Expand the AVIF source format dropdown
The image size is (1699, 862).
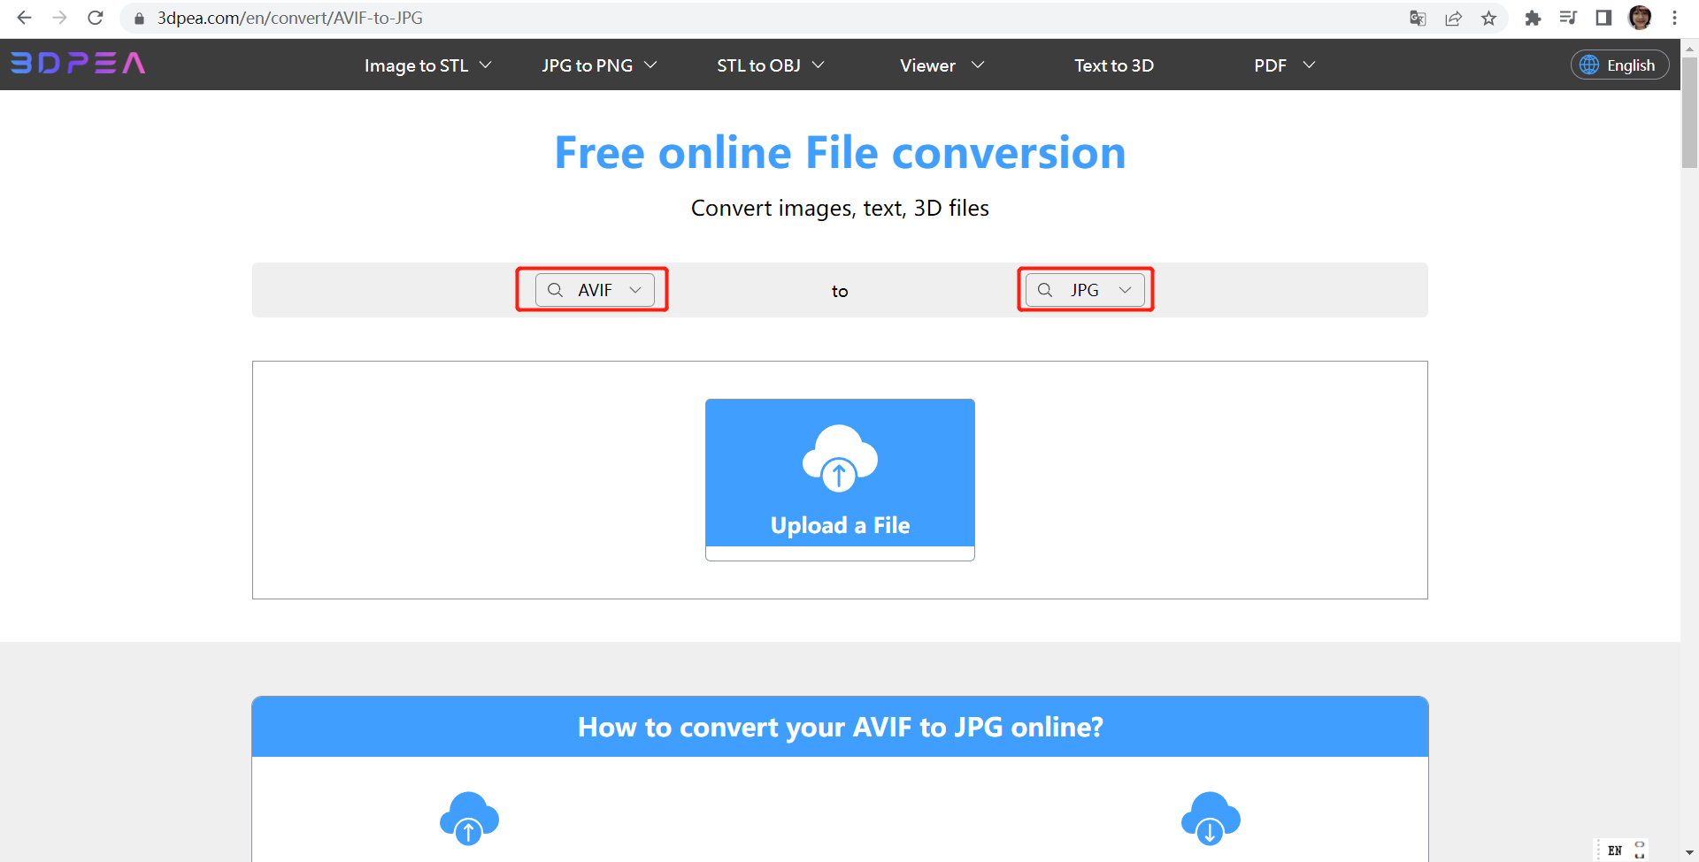(x=595, y=290)
